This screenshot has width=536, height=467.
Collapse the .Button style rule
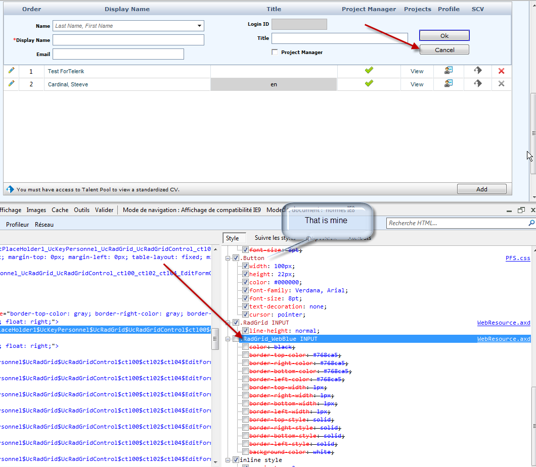(x=228, y=258)
